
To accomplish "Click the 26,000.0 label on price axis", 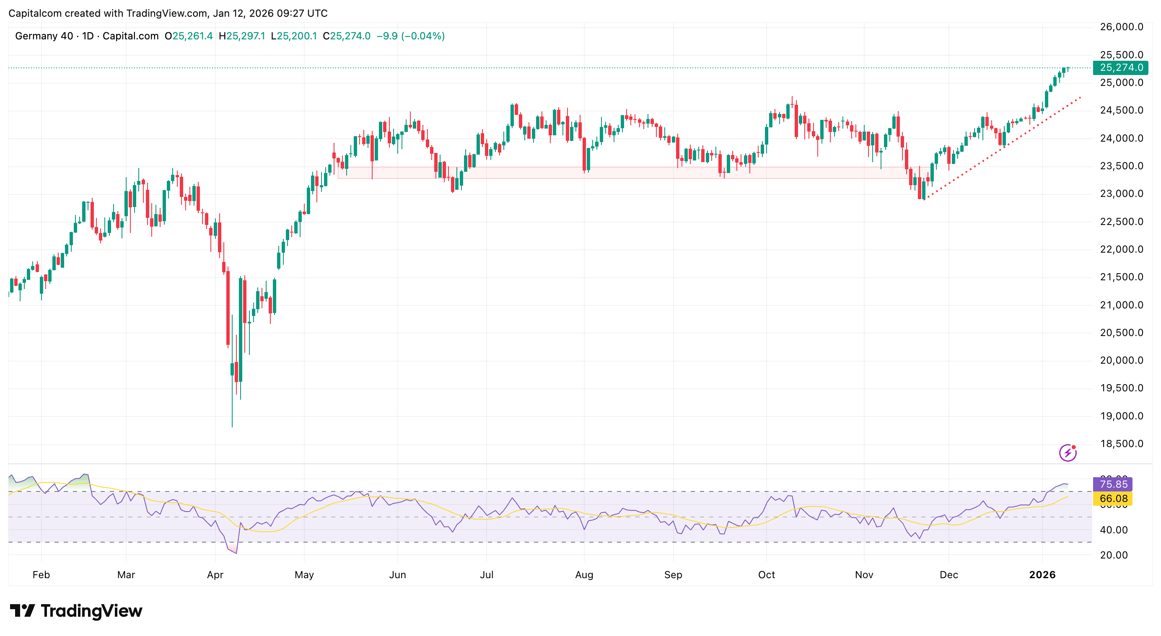I will tap(1121, 27).
